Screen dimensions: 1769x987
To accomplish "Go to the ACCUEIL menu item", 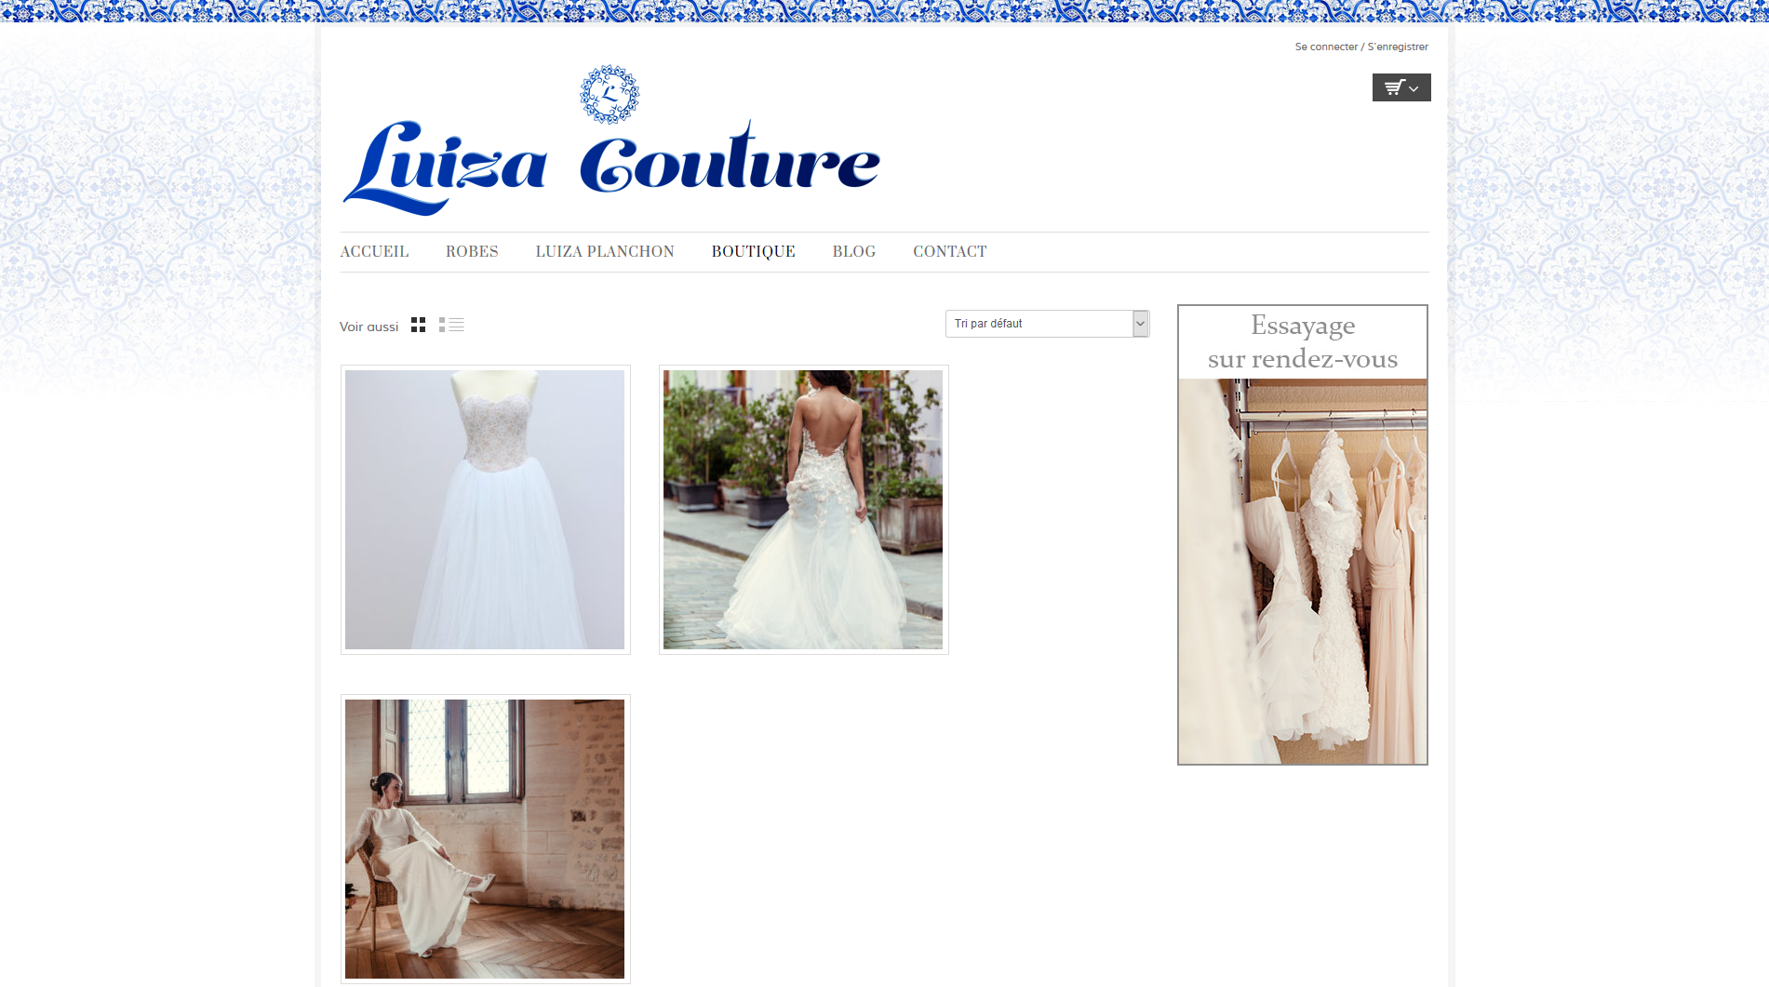I will coord(374,252).
